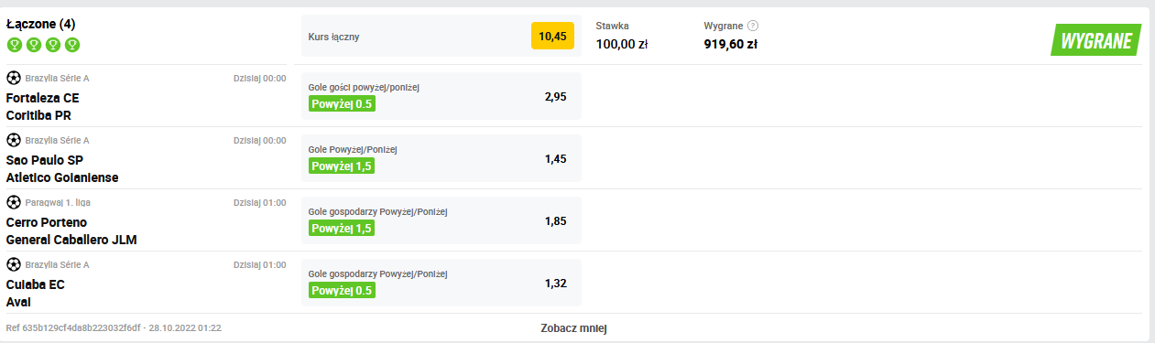
Task: Select the Powyżej 1,5 pick with odds 1,45
Action: click(342, 166)
